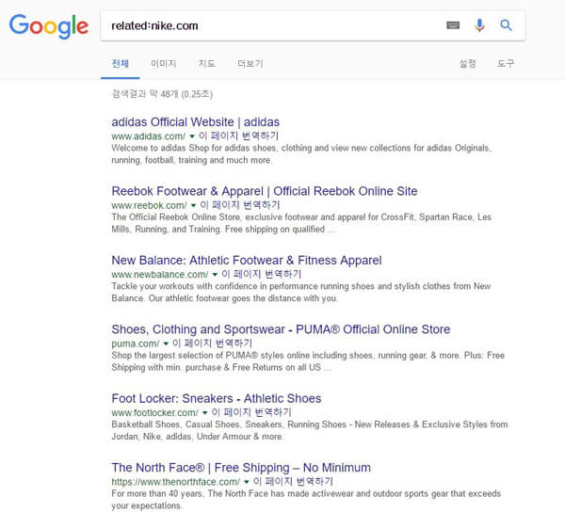565x512 pixels.
Task: Focus the search box with related:nike.com
Action: click(274, 25)
